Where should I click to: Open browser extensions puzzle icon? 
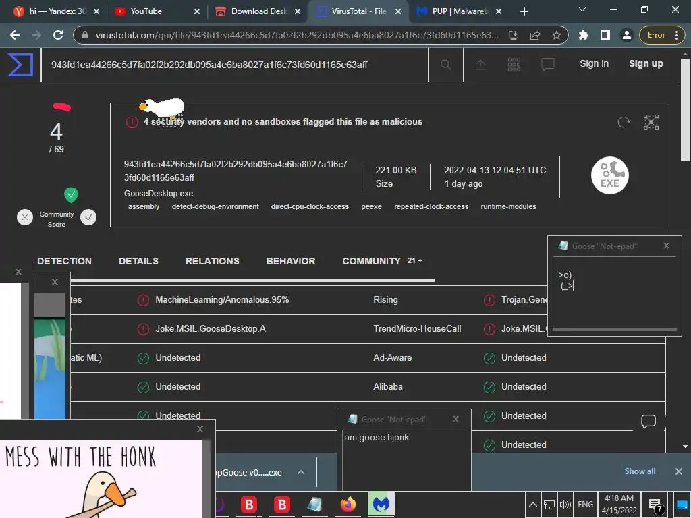tap(584, 35)
